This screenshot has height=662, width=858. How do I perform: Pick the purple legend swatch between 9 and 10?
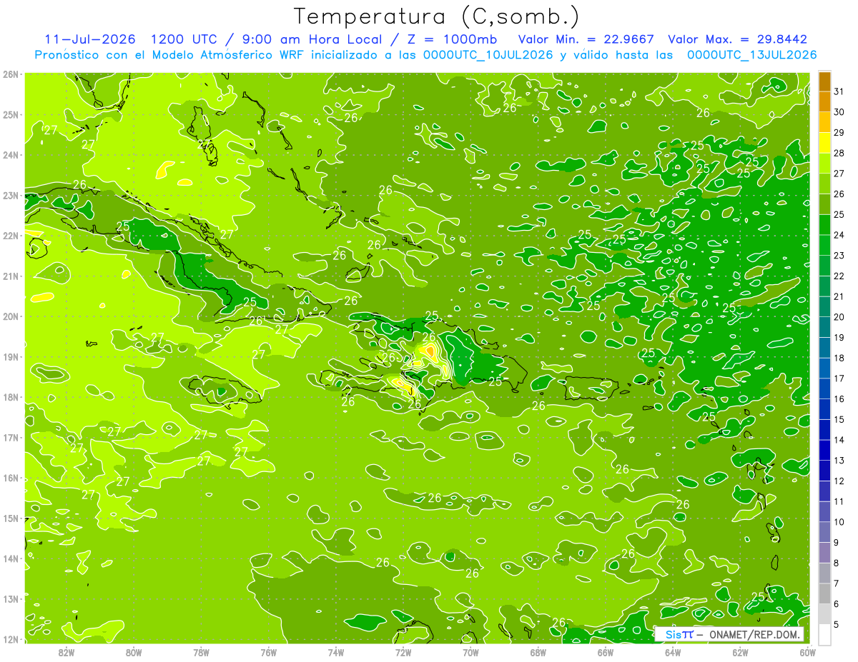824,533
